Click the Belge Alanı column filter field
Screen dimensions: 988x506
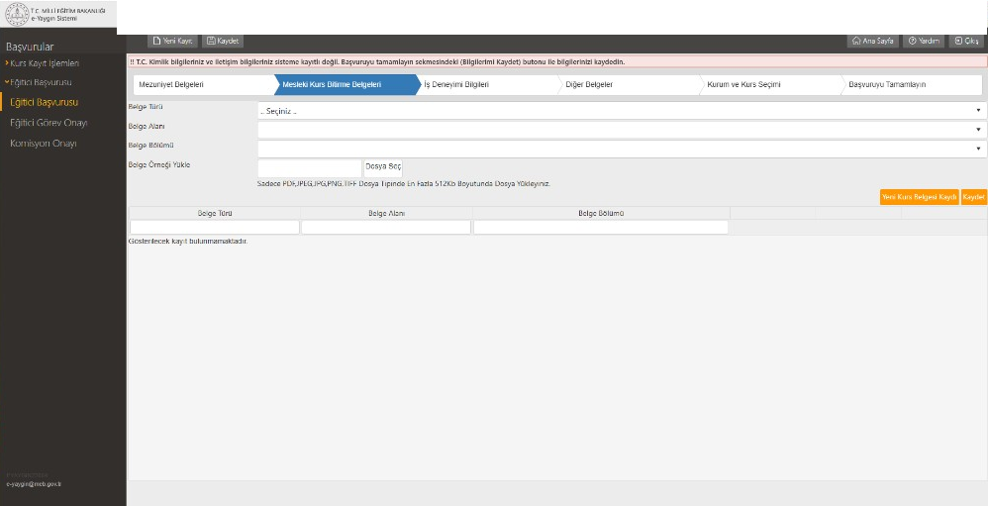(386, 228)
